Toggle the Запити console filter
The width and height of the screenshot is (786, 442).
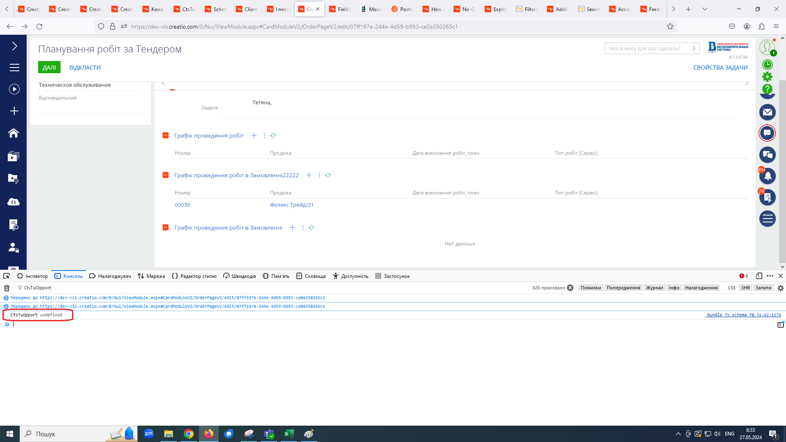(x=763, y=288)
